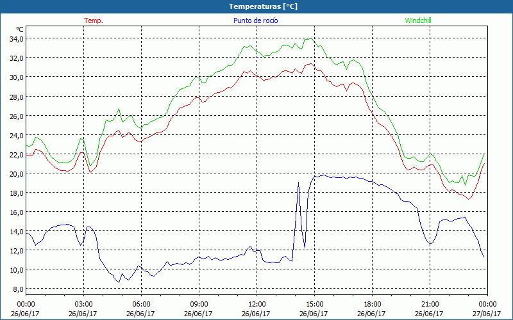
Task: Click the 8,0 y-axis value
Action: [19, 289]
